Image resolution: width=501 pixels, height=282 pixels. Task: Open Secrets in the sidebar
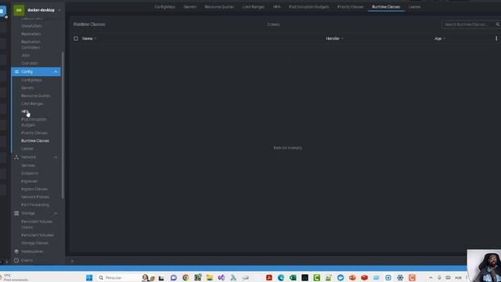pyautogui.click(x=27, y=88)
